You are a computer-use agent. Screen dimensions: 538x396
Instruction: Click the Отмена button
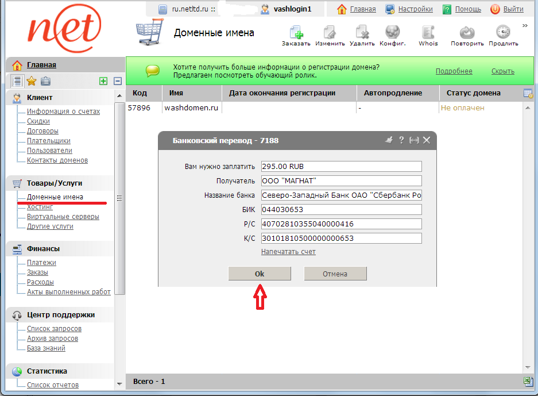(x=335, y=274)
